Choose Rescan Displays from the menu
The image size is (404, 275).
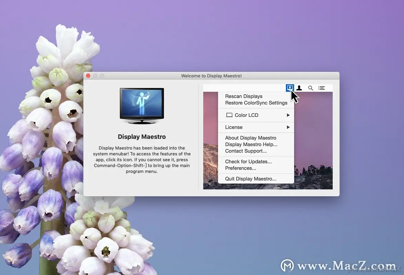coord(244,96)
